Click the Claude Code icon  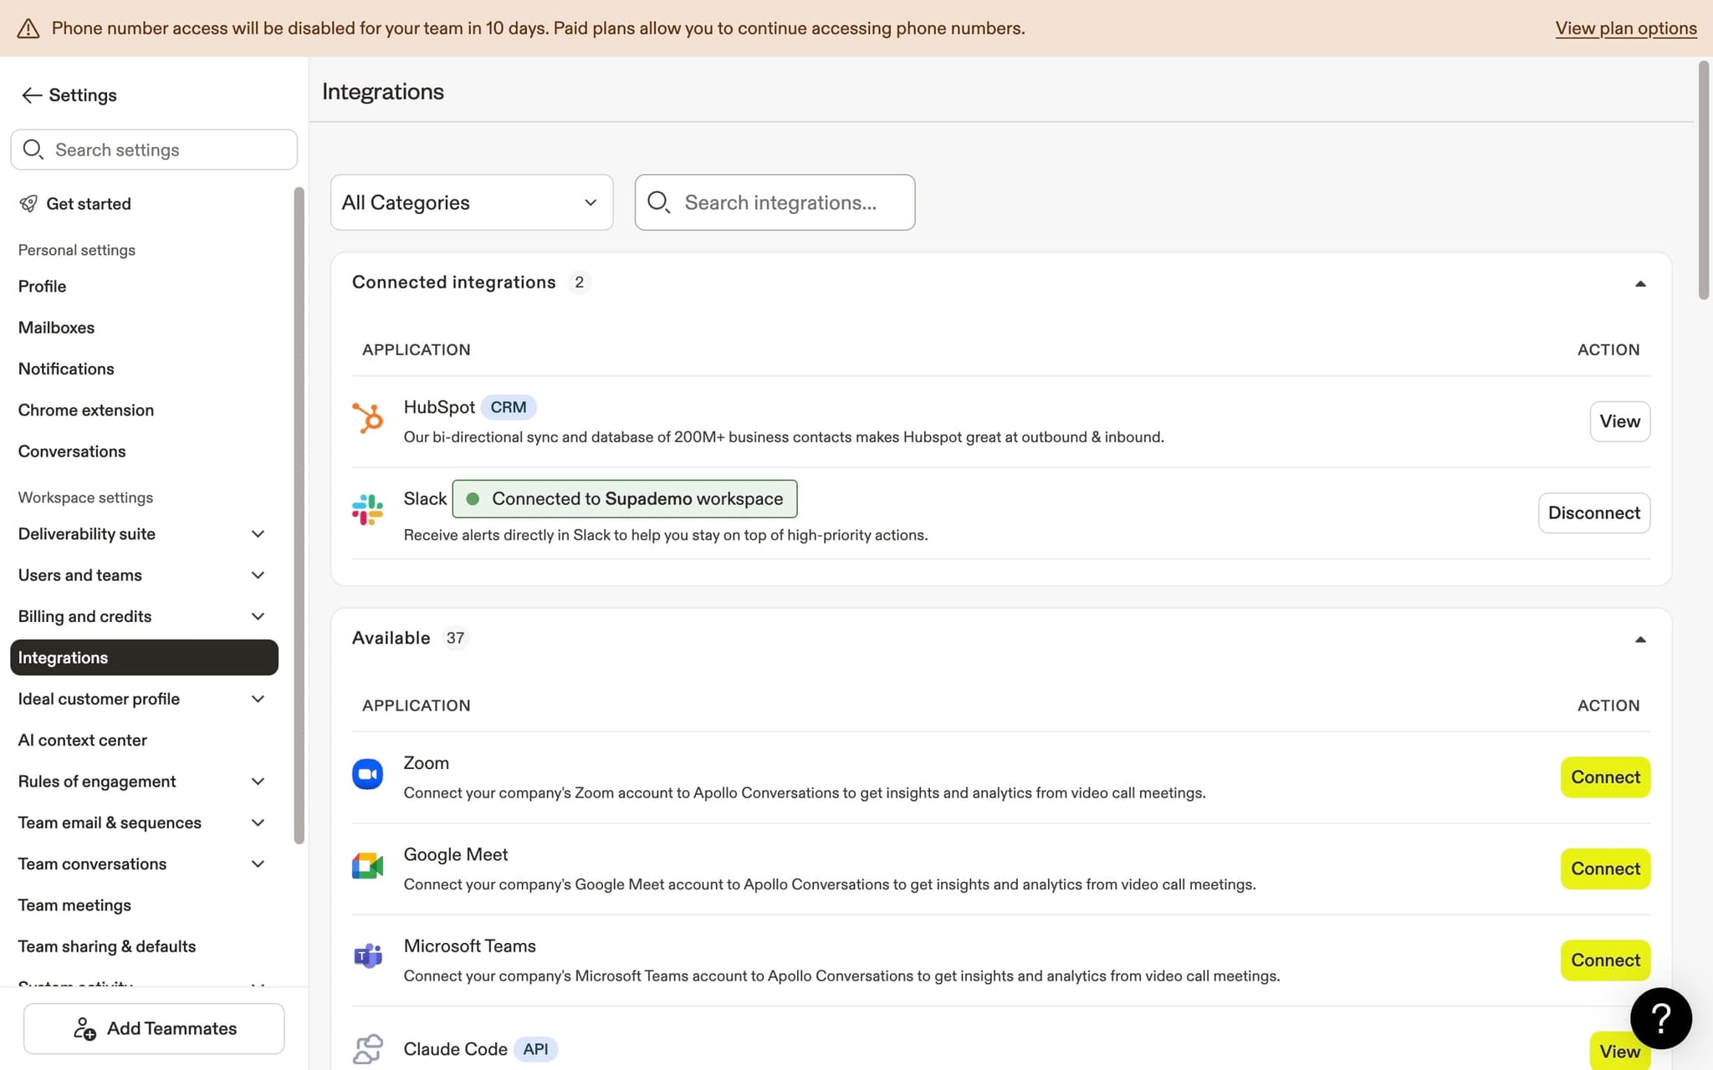[x=368, y=1049]
